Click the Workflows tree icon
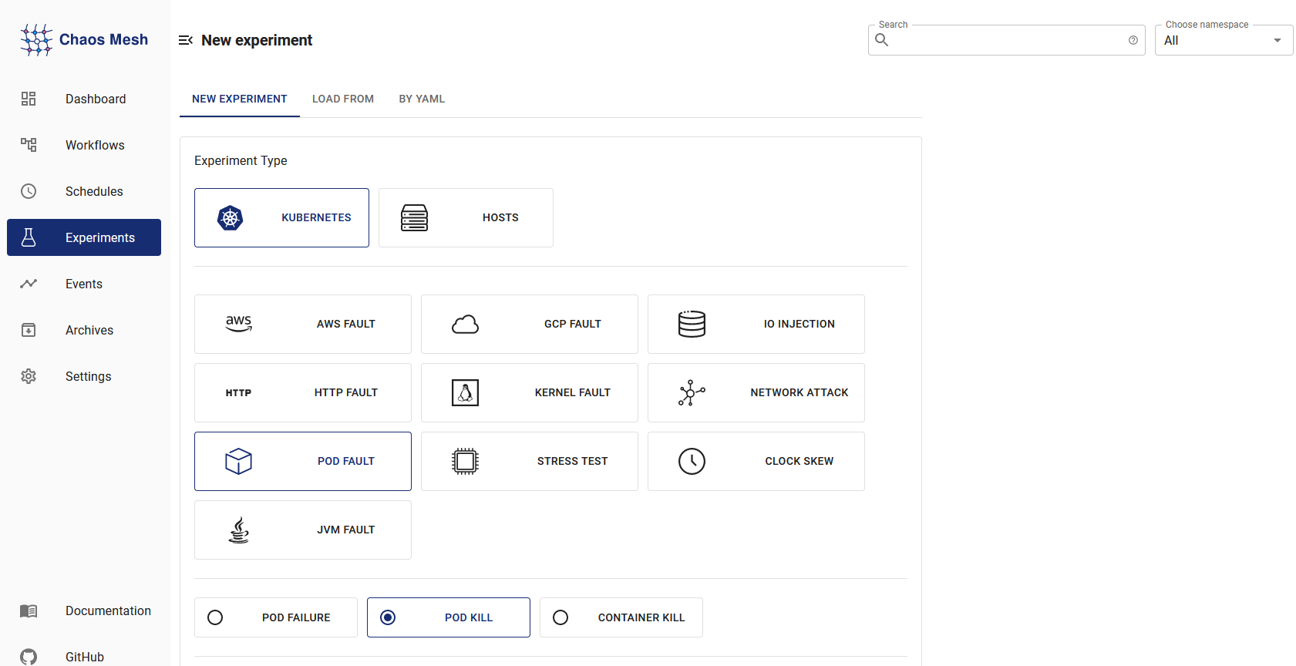The width and height of the screenshot is (1296, 666). tap(29, 145)
